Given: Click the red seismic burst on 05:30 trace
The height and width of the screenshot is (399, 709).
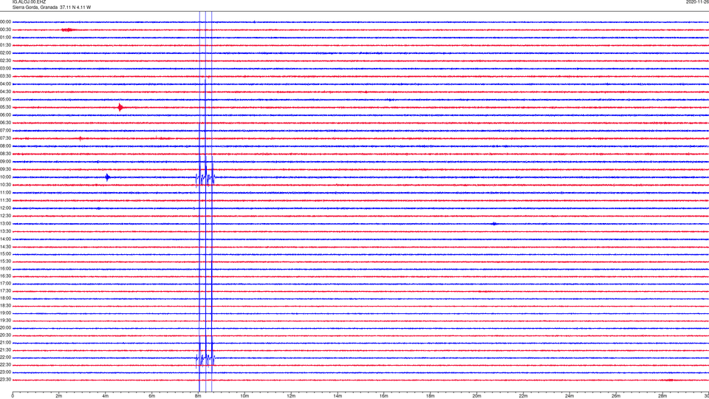Looking at the screenshot, I should [120, 107].
